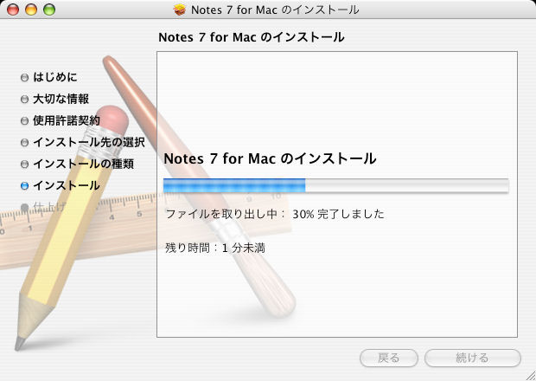Viewport: 536px width, 381px height.
Task: Click the bold page heading above the panel
Action: (252, 37)
